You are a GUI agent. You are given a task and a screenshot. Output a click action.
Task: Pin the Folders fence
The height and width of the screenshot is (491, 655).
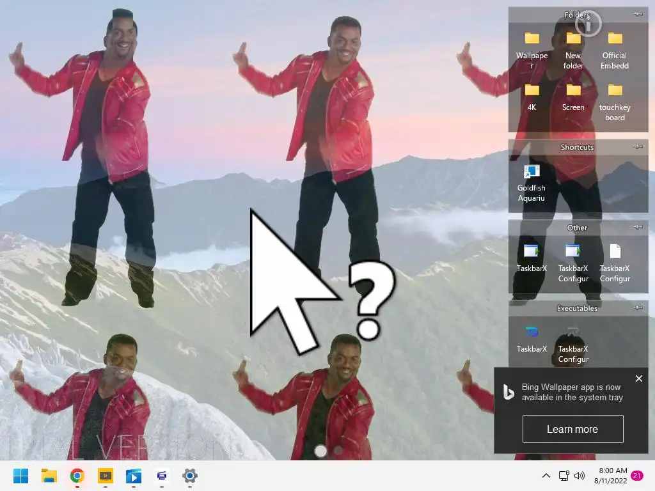pos(638,14)
